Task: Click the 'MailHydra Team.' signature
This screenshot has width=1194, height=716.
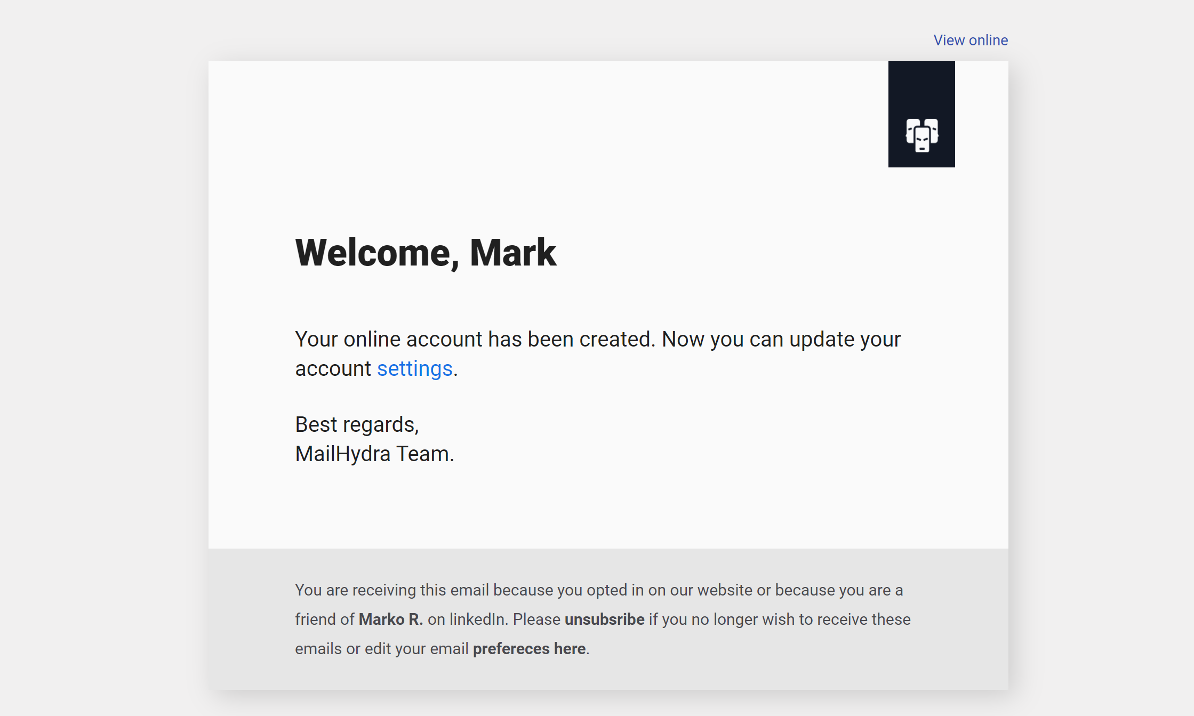Action: coord(374,454)
